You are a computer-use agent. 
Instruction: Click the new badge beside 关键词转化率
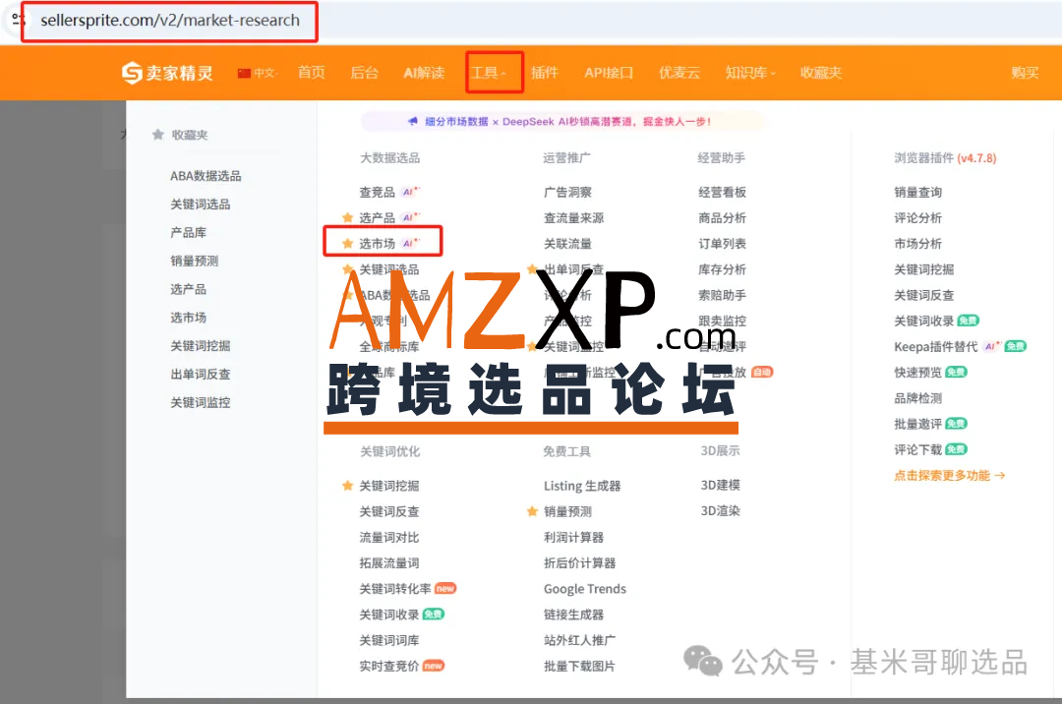click(445, 589)
